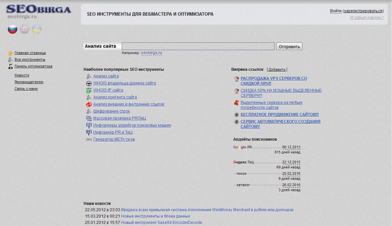Viewport: 392px width, 226px height.
Task: Click the red arrows icon for анализ ссылок
Action: tap(89, 104)
